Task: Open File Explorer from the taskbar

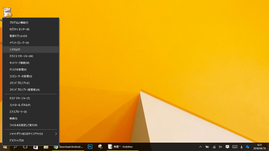Action: (x=46, y=147)
